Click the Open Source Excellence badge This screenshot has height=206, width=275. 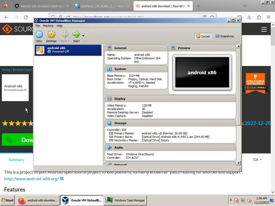(x=255, y=83)
